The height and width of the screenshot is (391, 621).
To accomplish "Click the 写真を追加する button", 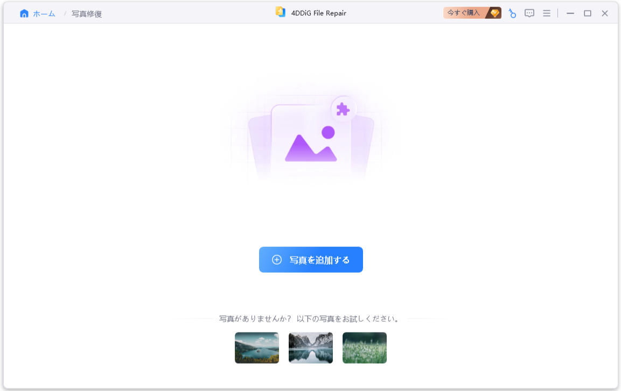I will tap(311, 259).
